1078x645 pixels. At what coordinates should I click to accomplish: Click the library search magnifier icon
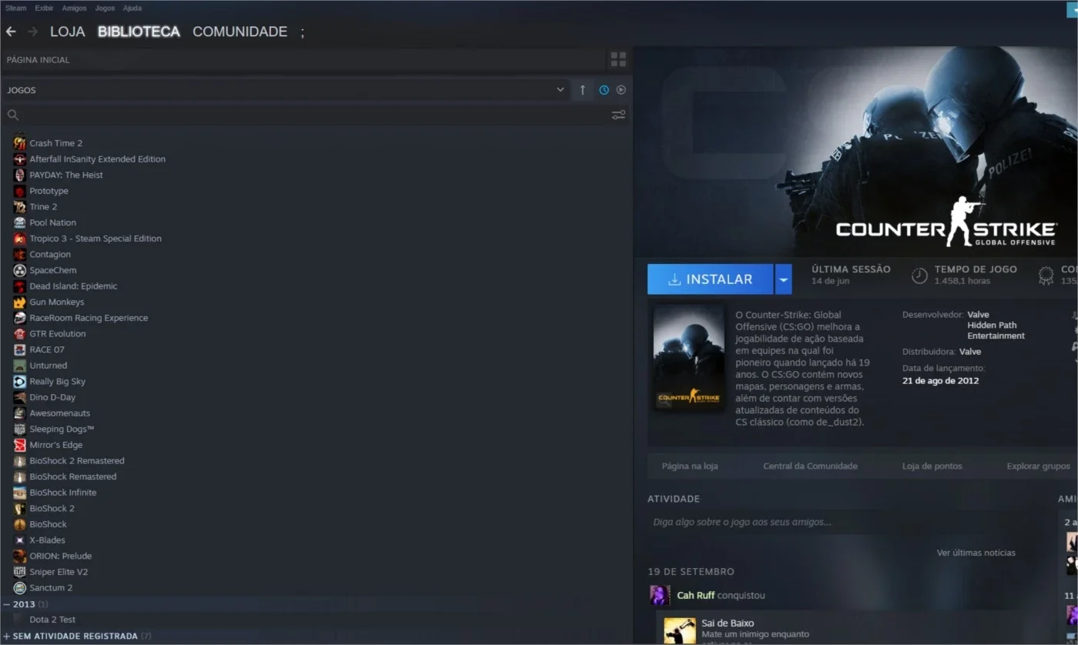(x=13, y=115)
